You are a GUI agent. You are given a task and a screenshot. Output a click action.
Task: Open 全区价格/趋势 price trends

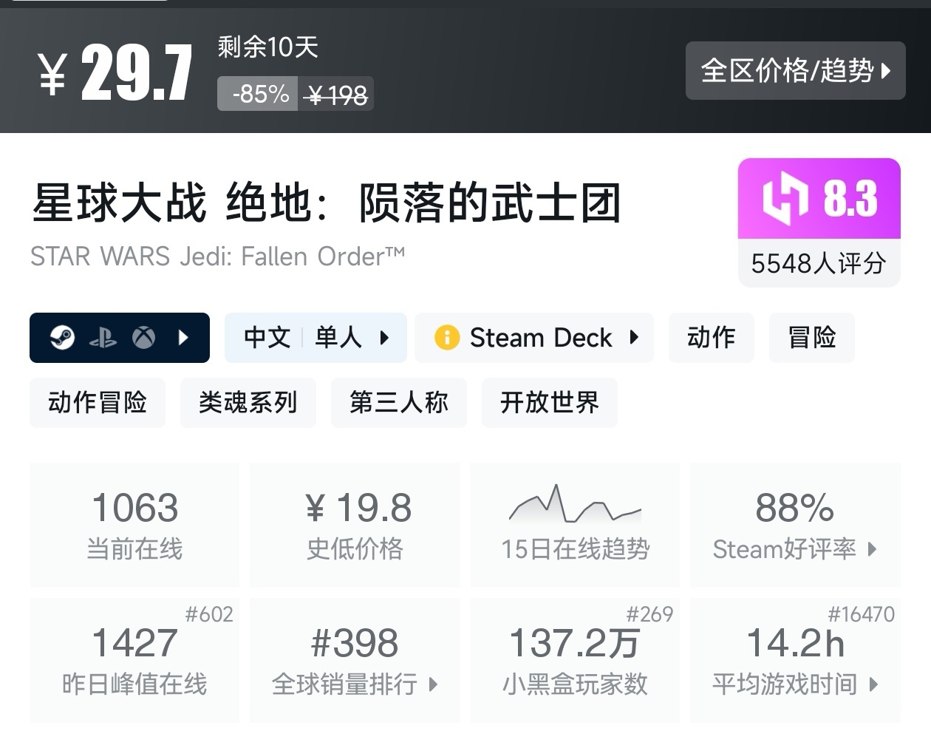796,70
